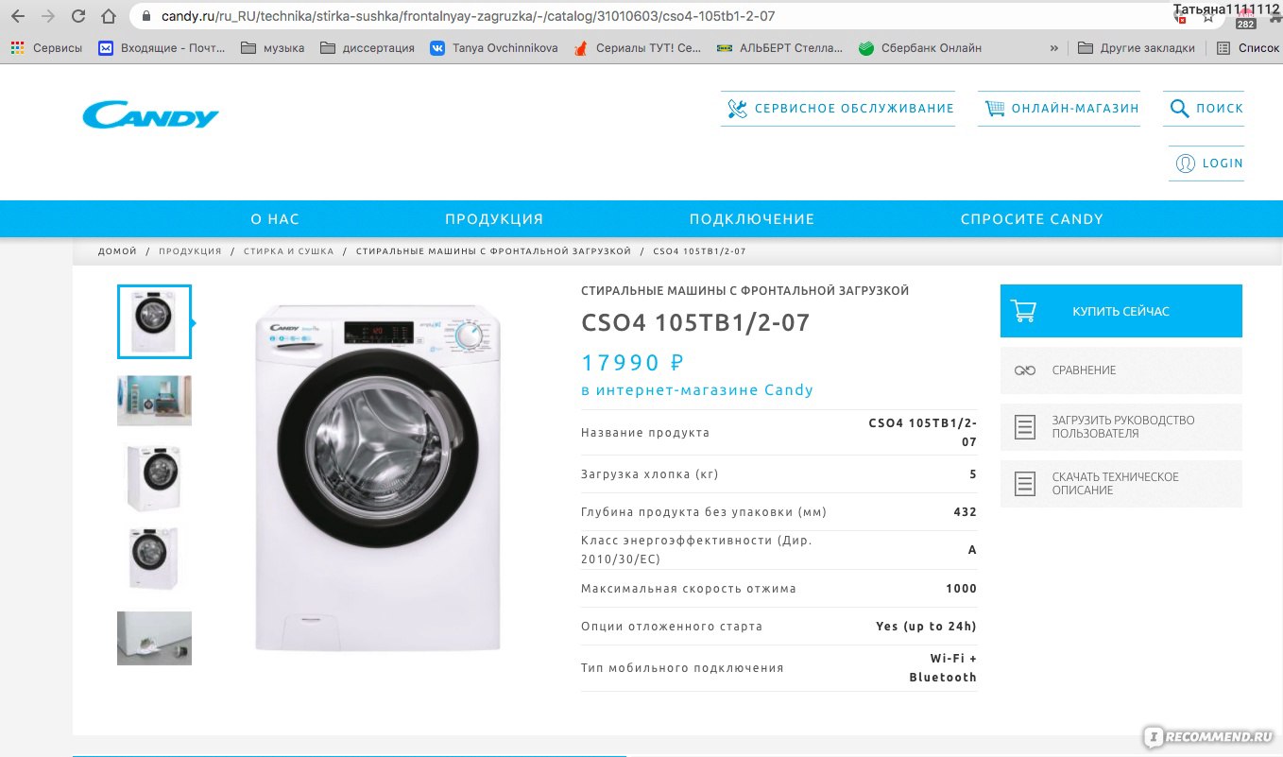Open the СПРОСИТЕ CANDY menu
The height and width of the screenshot is (757, 1283).
point(1032,219)
